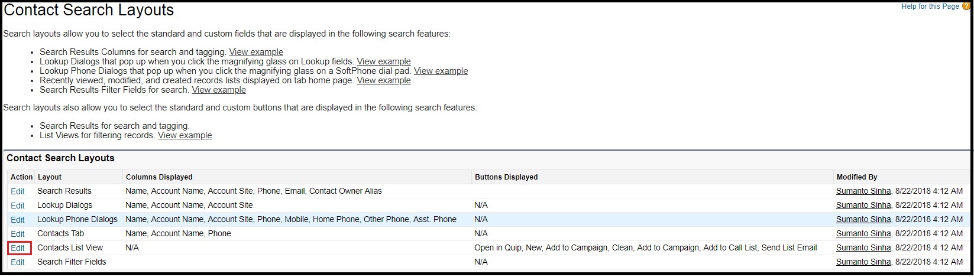
Task: Click the Help for this Page question icon
Action: (x=966, y=6)
